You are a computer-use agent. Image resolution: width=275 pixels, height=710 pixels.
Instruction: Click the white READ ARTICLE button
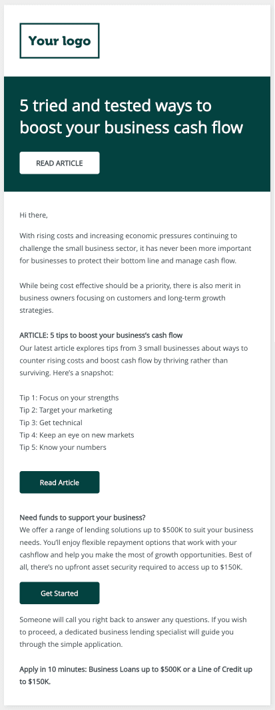(x=59, y=163)
